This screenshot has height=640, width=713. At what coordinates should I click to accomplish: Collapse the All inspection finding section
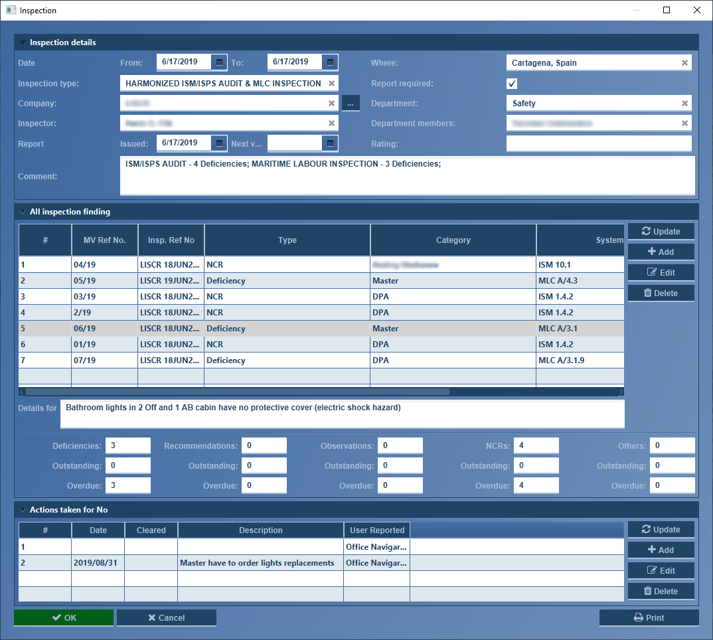(x=22, y=210)
